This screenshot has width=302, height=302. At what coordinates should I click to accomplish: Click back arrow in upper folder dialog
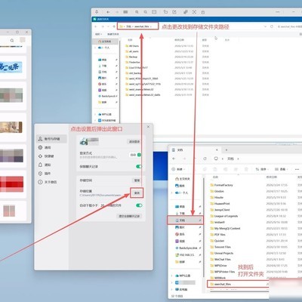[96, 26]
